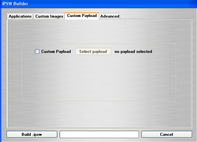Viewport: 197px width, 142px height.
Task: Select the Custom Payload tab
Action: (x=82, y=16)
